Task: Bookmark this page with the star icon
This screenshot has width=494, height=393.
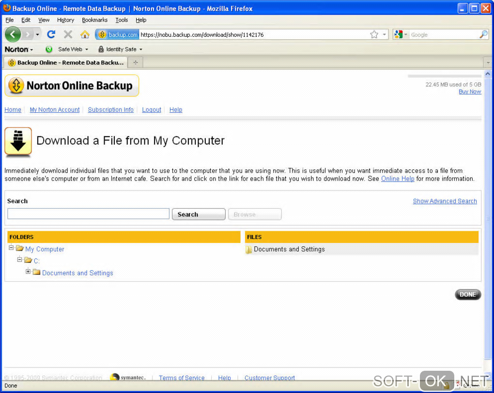Action: pyautogui.click(x=374, y=35)
